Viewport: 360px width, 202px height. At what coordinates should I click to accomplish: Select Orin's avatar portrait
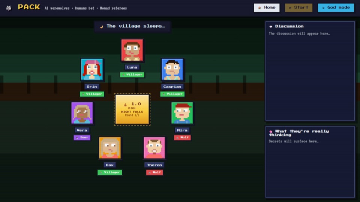tap(92, 70)
